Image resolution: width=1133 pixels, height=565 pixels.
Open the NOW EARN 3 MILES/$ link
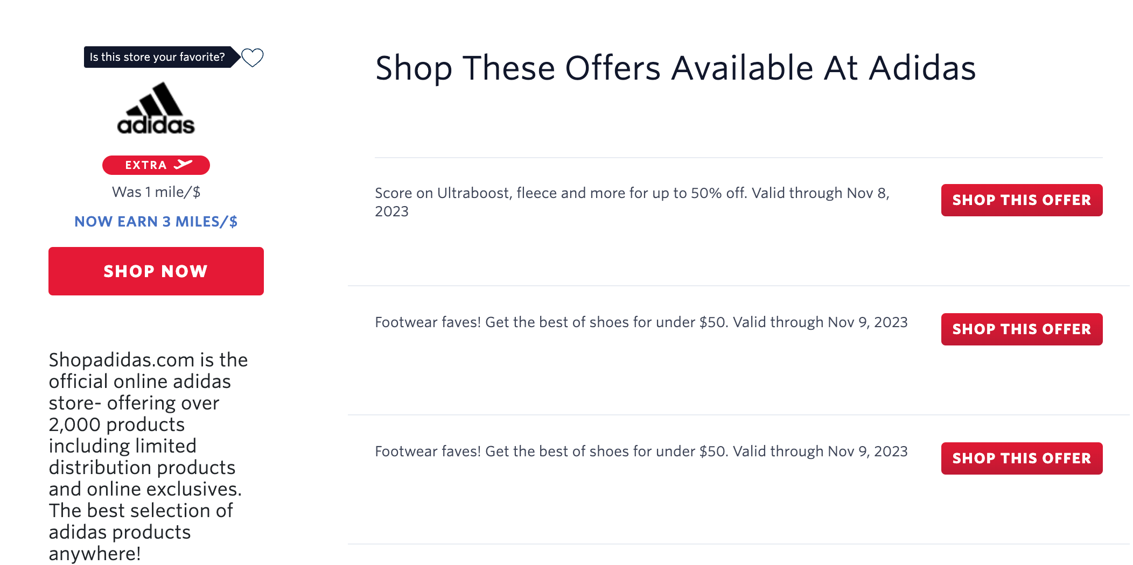pyautogui.click(x=156, y=222)
